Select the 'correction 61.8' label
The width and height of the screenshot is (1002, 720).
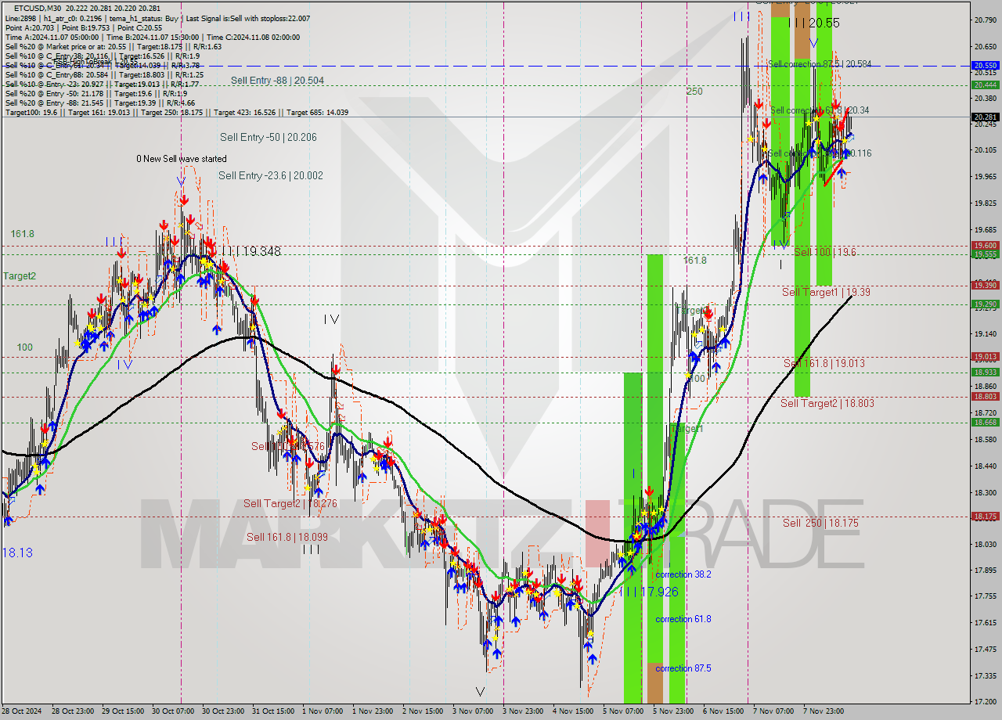click(683, 619)
